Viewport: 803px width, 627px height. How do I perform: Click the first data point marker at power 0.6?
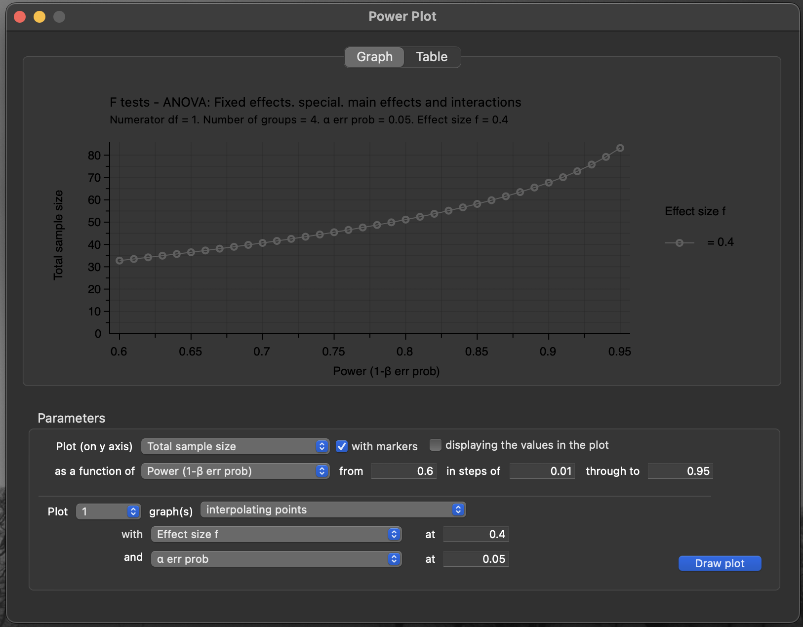tap(120, 260)
